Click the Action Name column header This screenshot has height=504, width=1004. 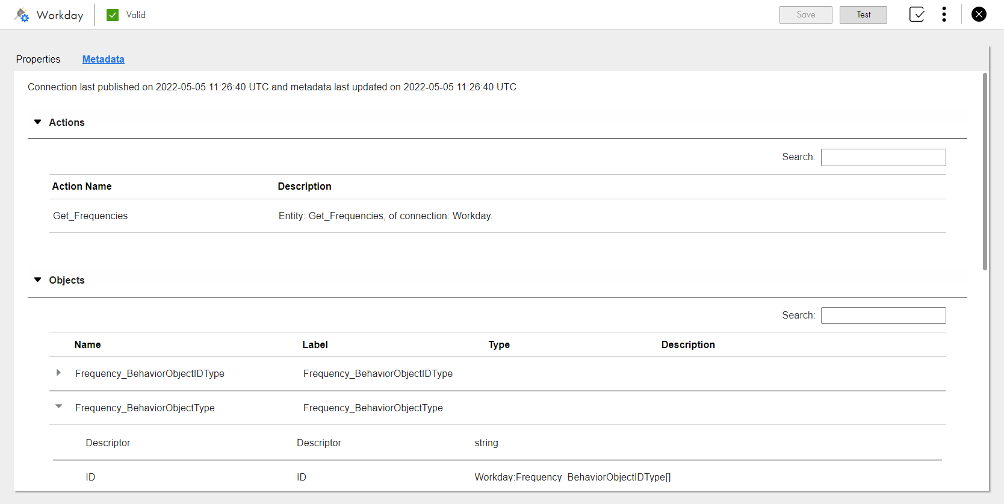pos(82,187)
